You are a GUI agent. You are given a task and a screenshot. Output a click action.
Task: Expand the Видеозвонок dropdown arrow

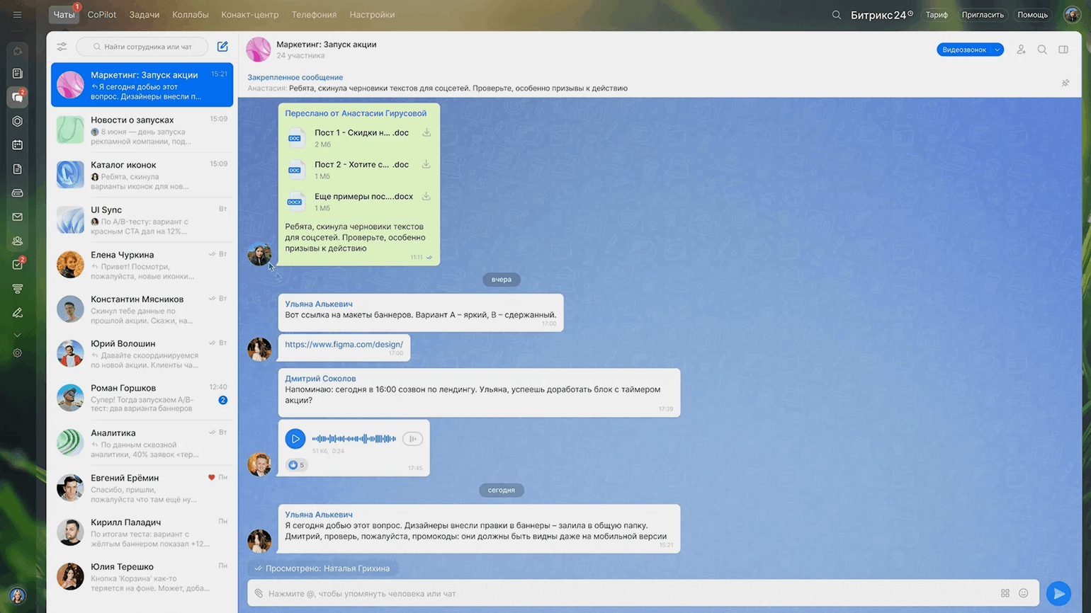pos(997,50)
